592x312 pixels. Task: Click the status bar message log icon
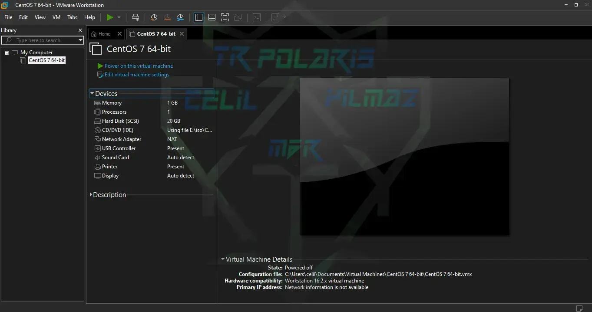point(579,308)
